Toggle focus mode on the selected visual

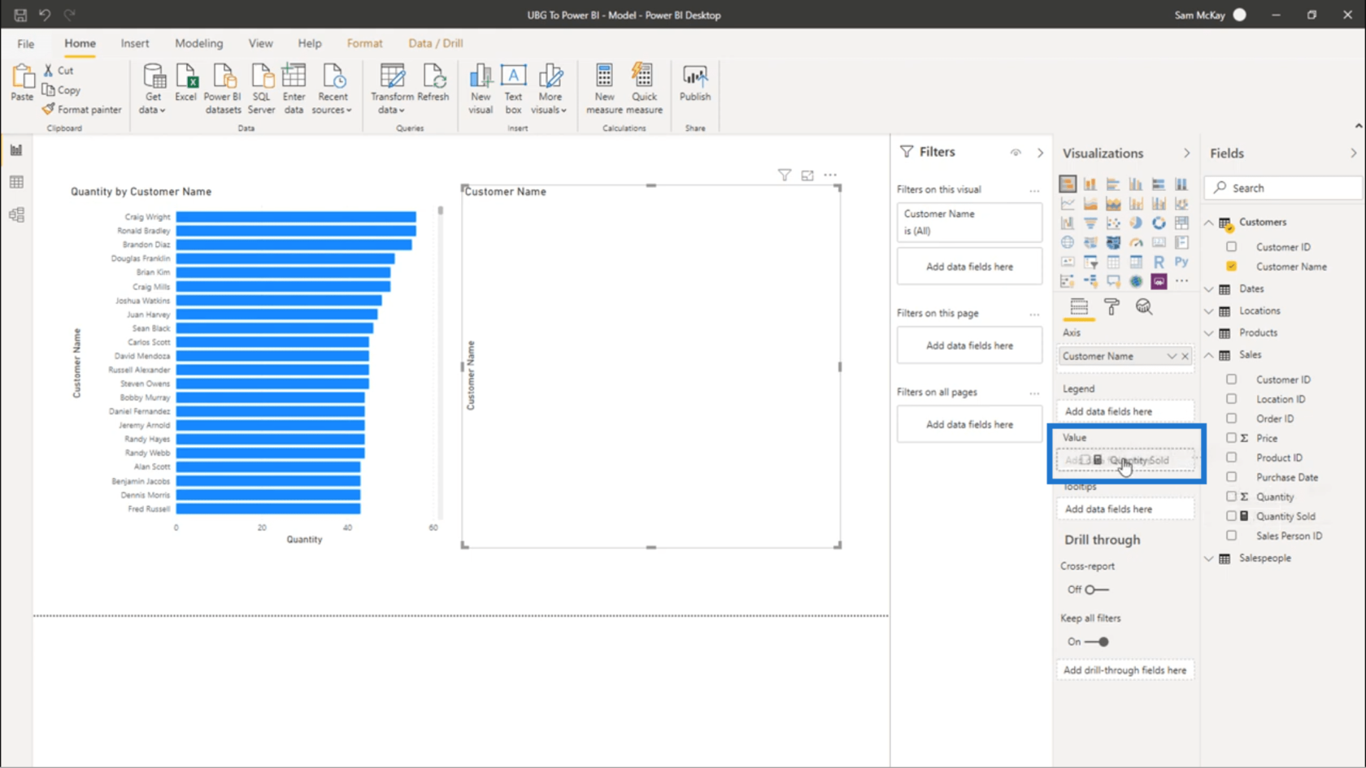click(x=807, y=175)
